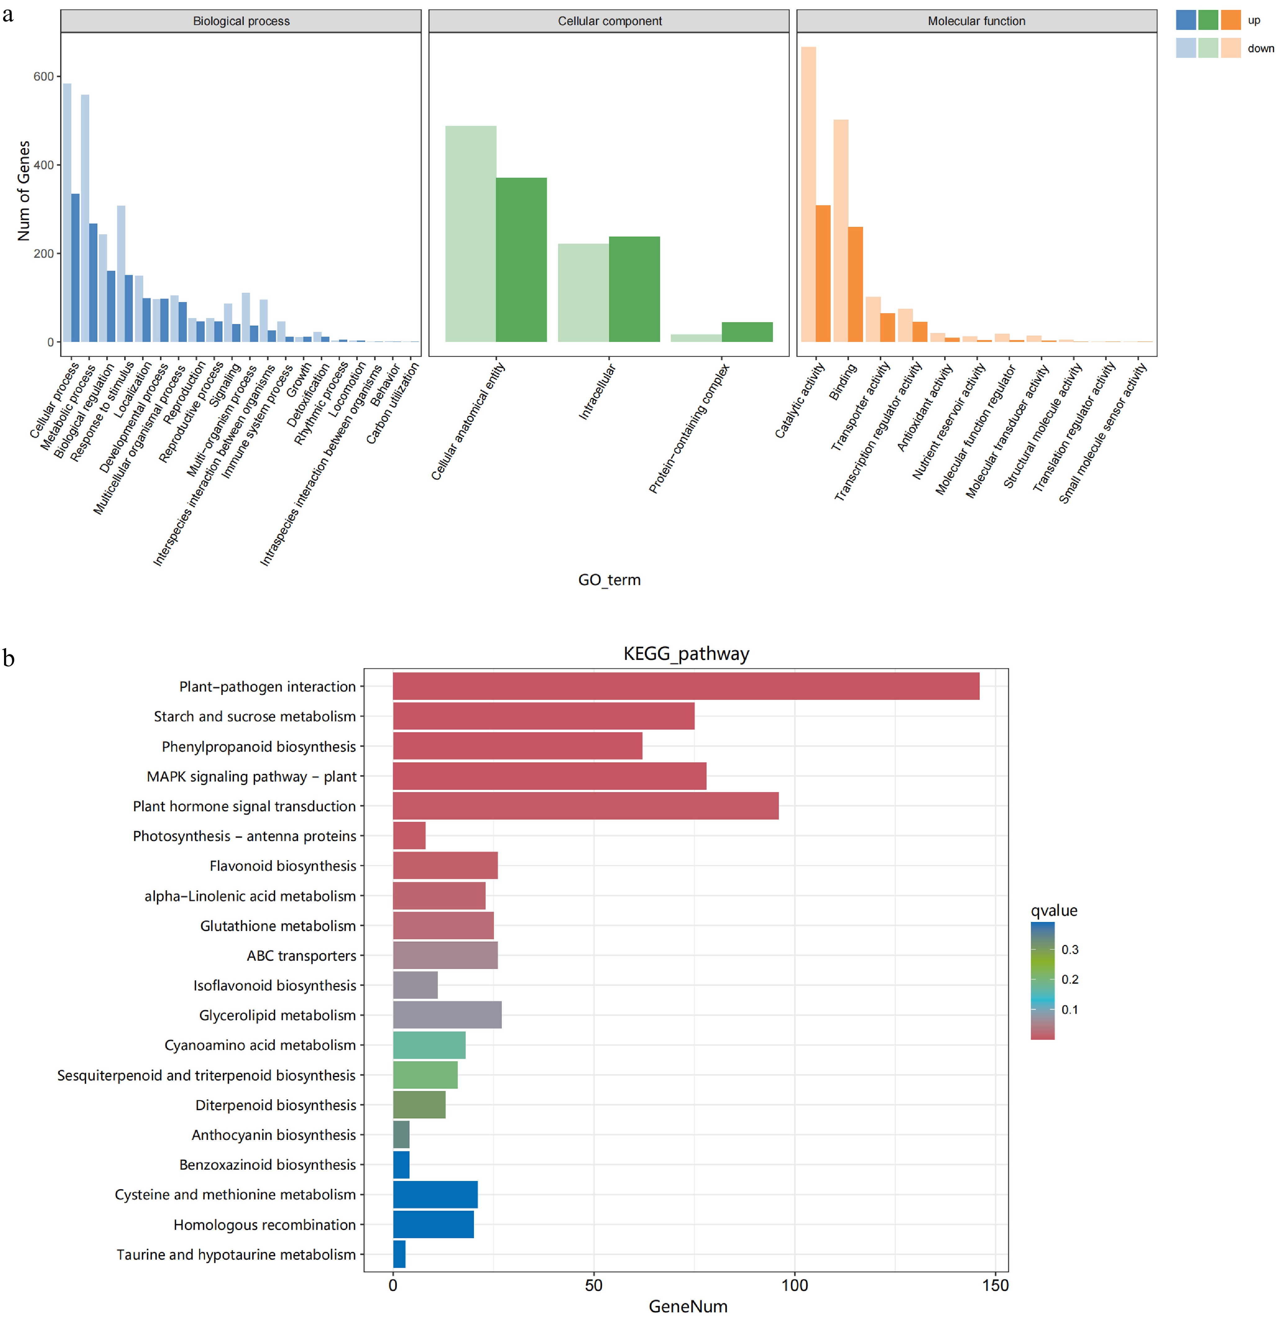Click the GO_term axis label
The height and width of the screenshot is (1319, 1283).
tap(609, 580)
